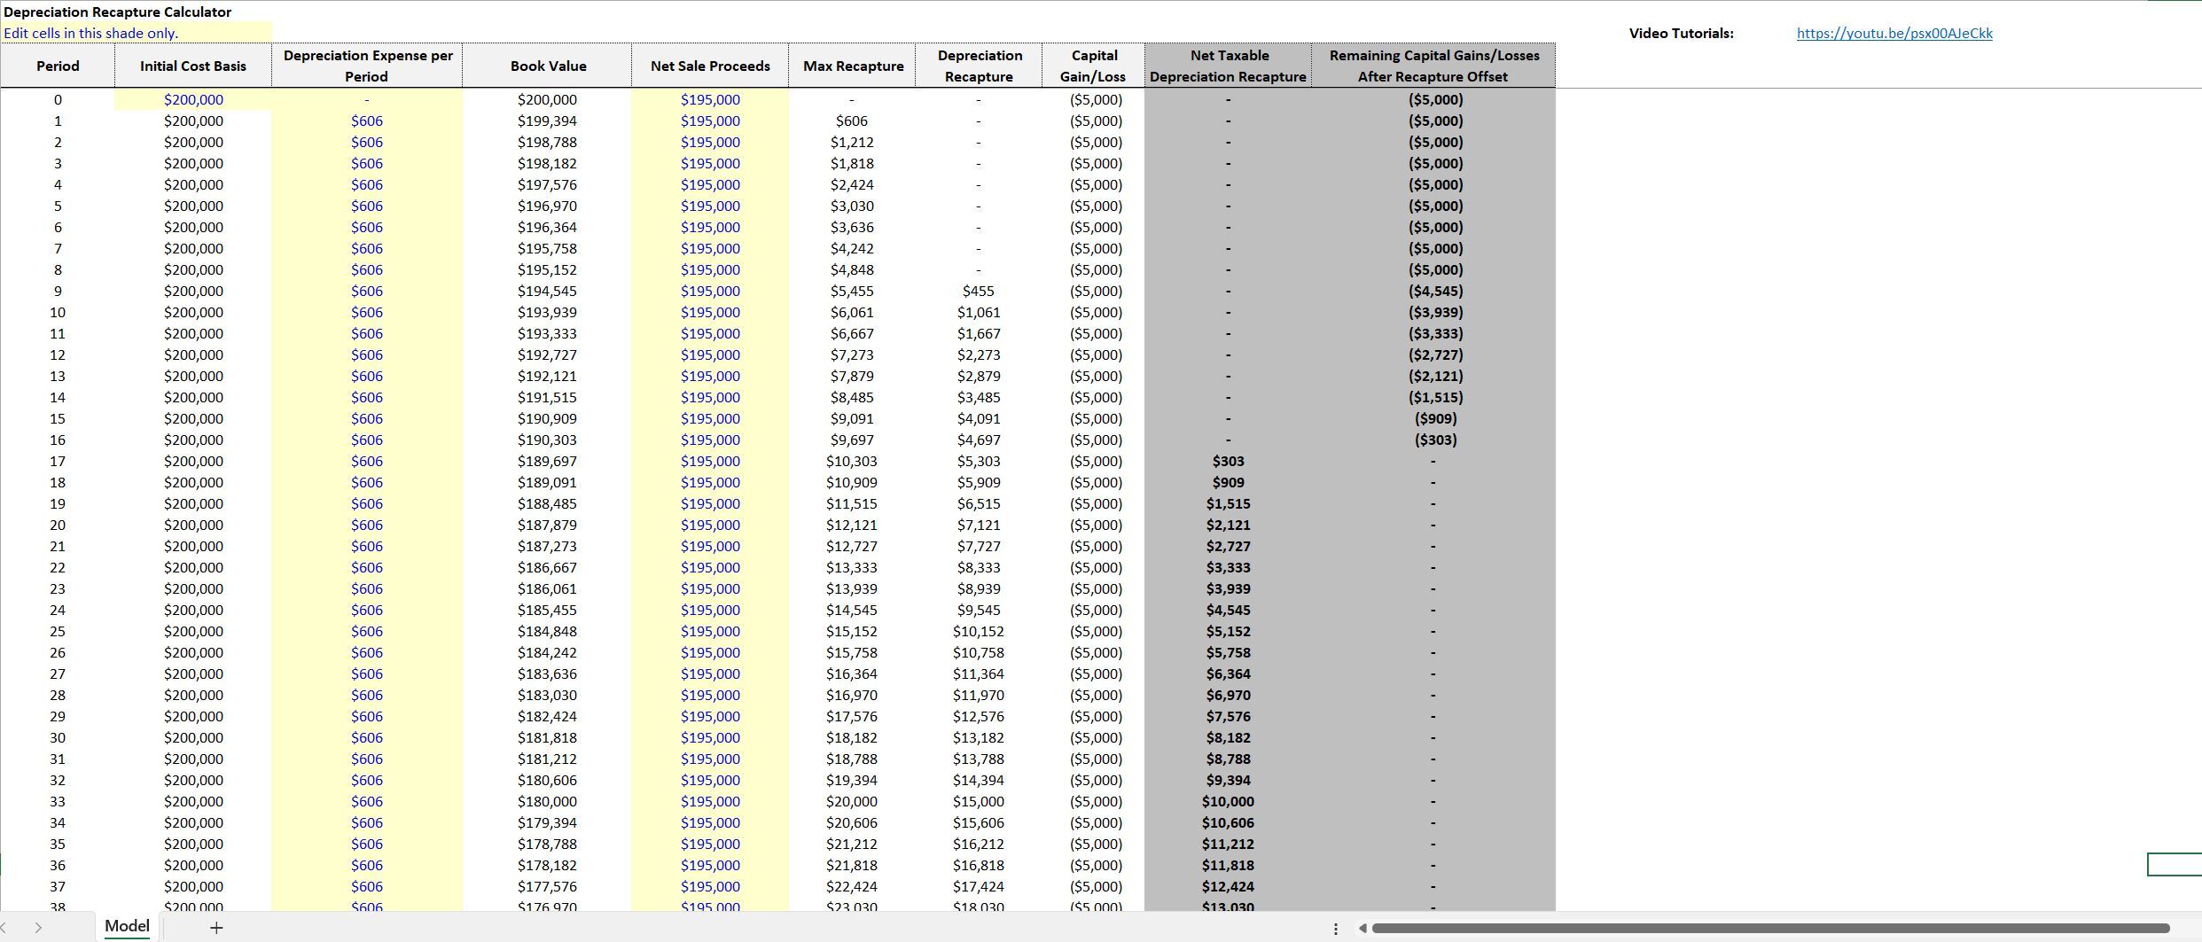2202x942 pixels.
Task: Select Depreciation Recapture value $1,061
Action: 980,312
